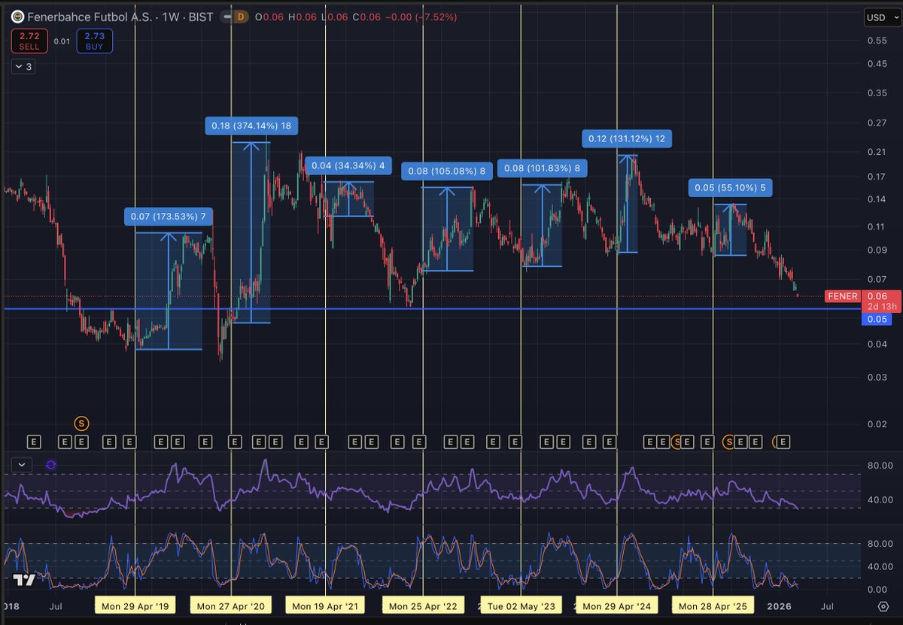903x625 pixels.
Task: Click the Mon 25 Apr '22 date label
Action: point(423,605)
